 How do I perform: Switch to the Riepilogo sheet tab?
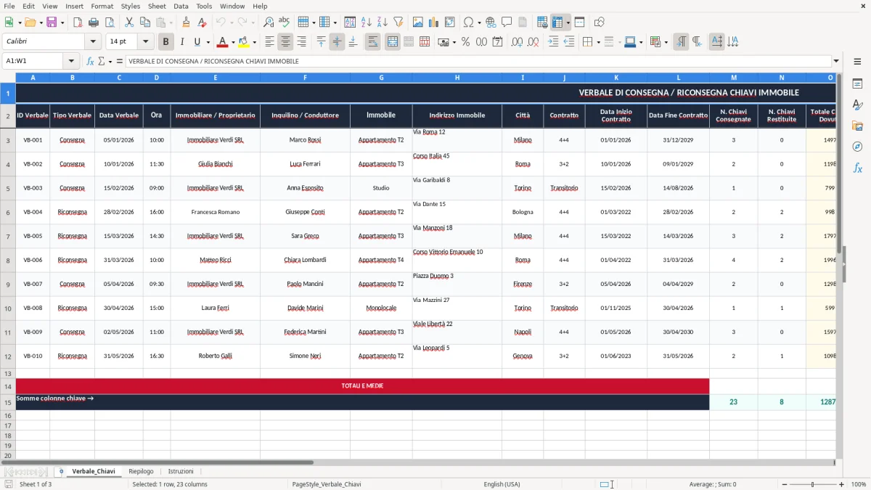point(141,471)
